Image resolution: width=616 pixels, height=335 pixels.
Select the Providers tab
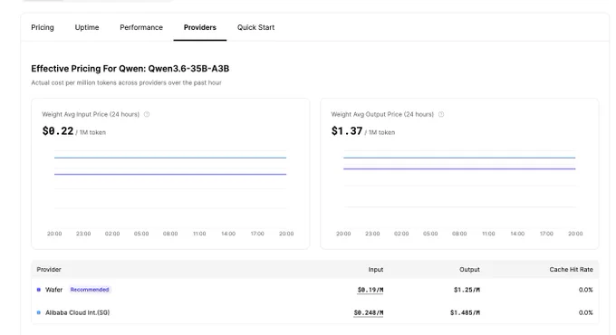(200, 27)
